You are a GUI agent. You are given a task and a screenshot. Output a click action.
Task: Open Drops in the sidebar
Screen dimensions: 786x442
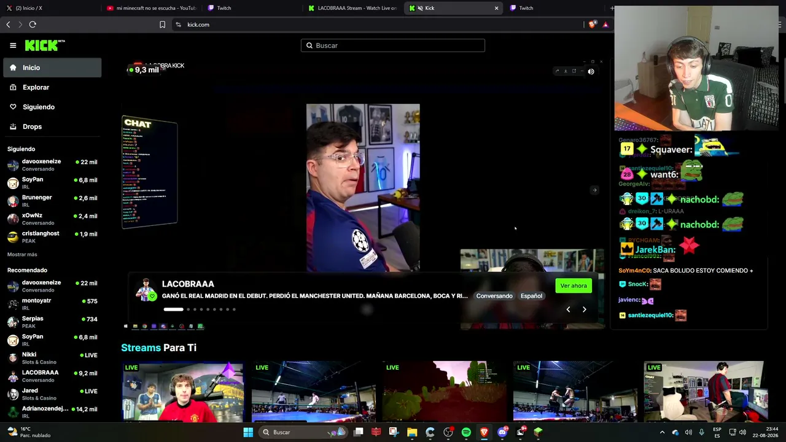52,126
